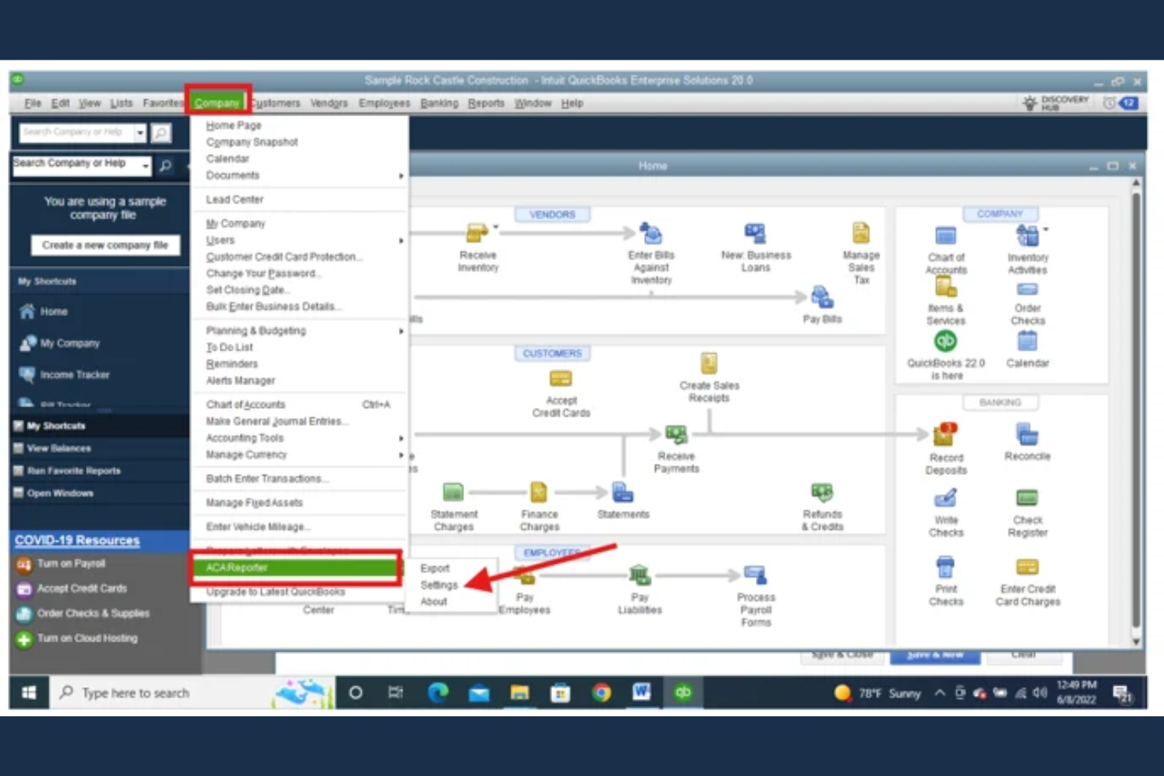The image size is (1164, 776).
Task: Click the Receive Payments icon
Action: pyautogui.click(x=676, y=435)
